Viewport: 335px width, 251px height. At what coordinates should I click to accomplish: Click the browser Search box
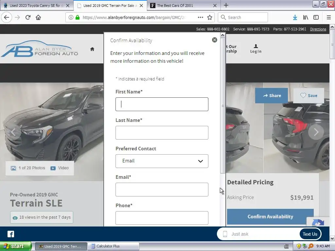243,17
